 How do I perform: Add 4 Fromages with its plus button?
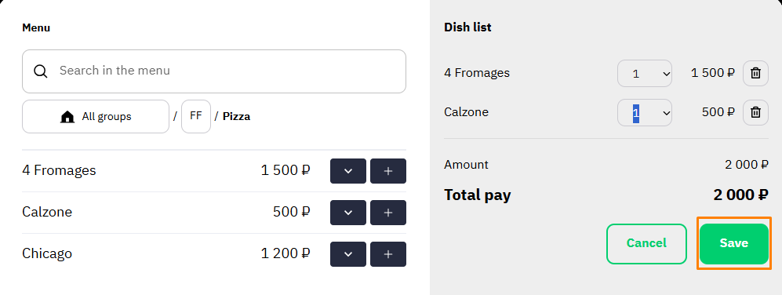(388, 171)
